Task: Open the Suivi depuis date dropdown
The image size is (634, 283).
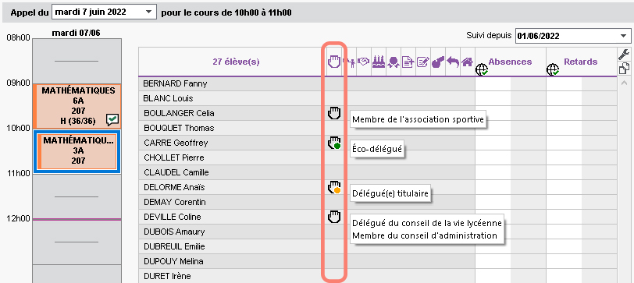Action: [573, 36]
